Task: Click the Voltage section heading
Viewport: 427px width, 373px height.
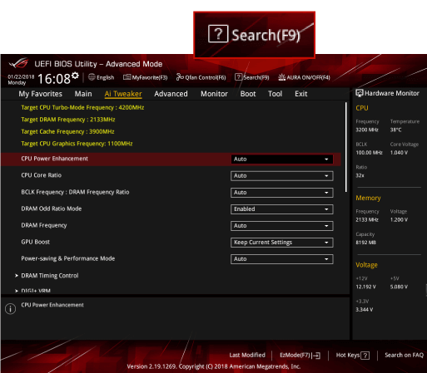Action: pos(366,265)
